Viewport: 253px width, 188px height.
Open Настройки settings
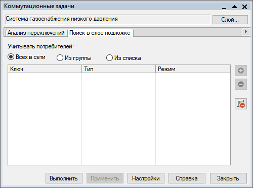(x=146, y=178)
